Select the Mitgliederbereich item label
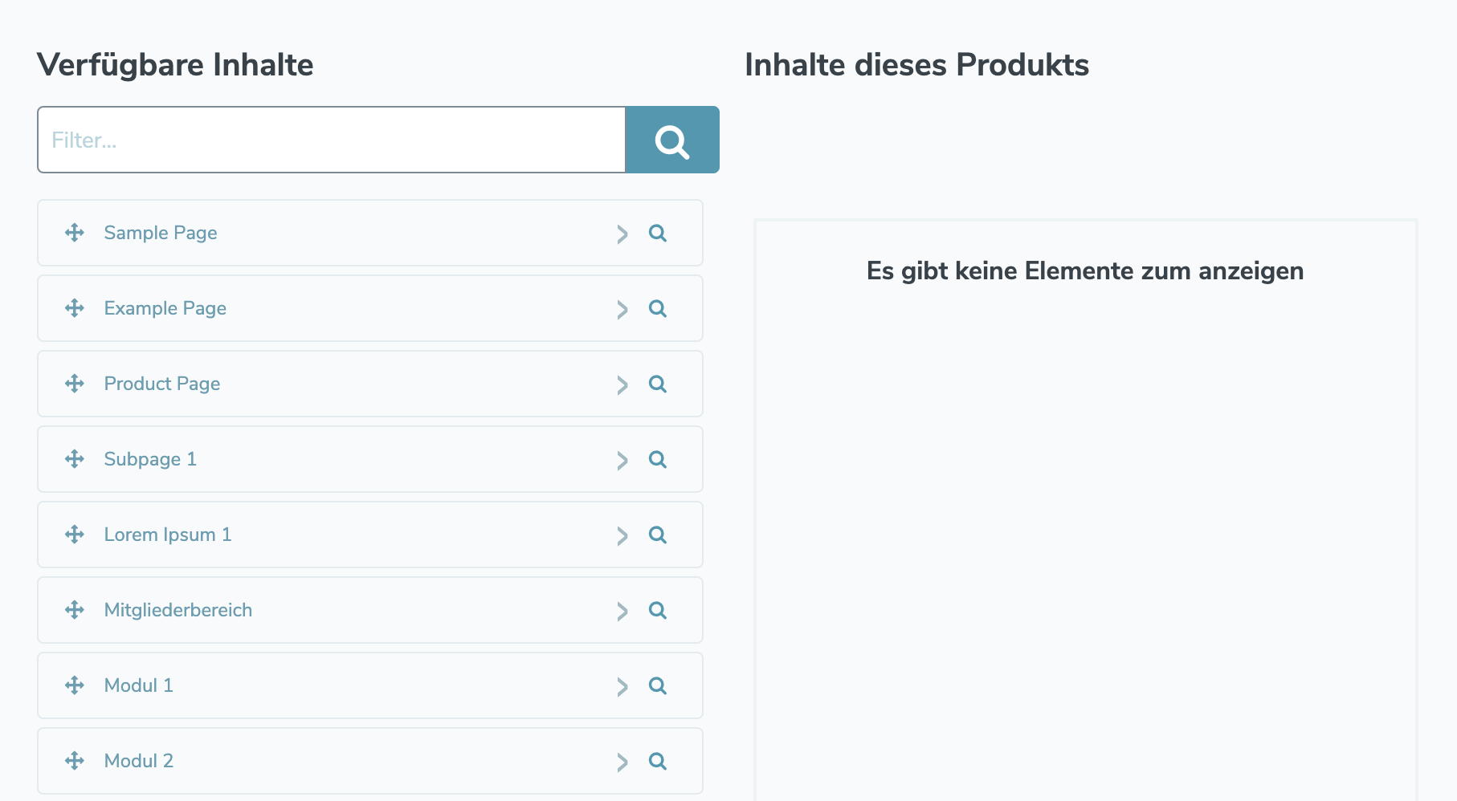Image resolution: width=1457 pixels, height=801 pixels. tap(178, 610)
